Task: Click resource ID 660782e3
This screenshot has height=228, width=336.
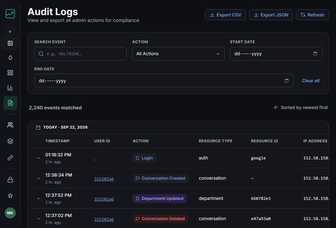Action: [x=261, y=199]
